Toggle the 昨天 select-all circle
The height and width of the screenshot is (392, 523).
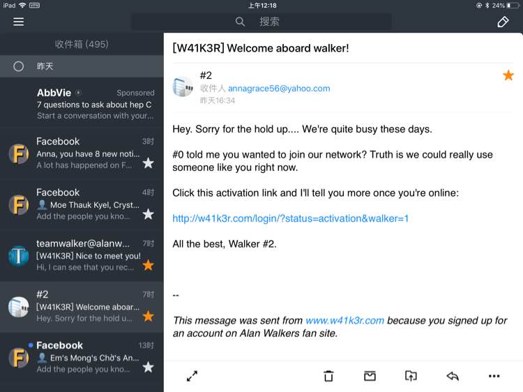(x=18, y=66)
